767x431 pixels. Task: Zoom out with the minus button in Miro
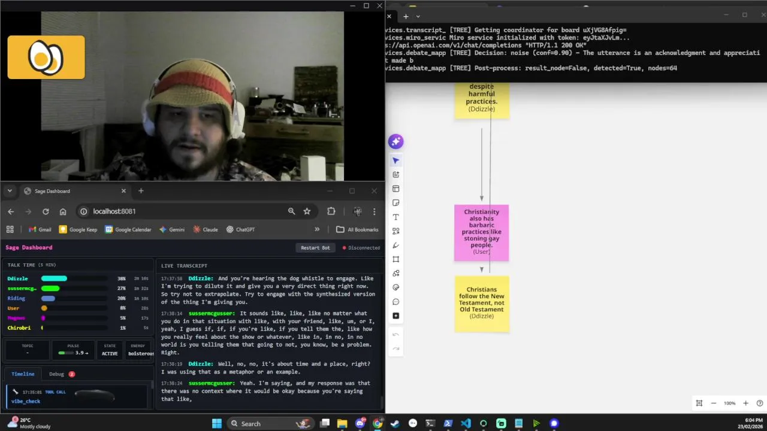point(714,403)
